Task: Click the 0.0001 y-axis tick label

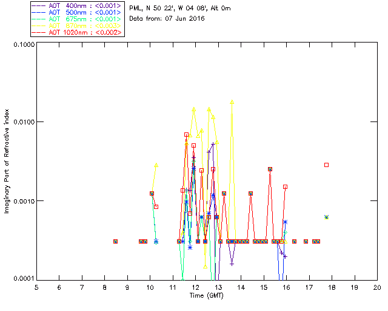Action: click(x=22, y=279)
